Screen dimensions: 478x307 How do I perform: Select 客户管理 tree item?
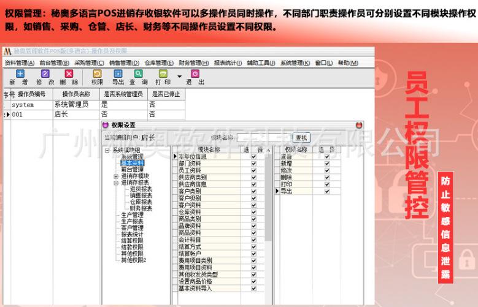pyautogui.click(x=133, y=228)
